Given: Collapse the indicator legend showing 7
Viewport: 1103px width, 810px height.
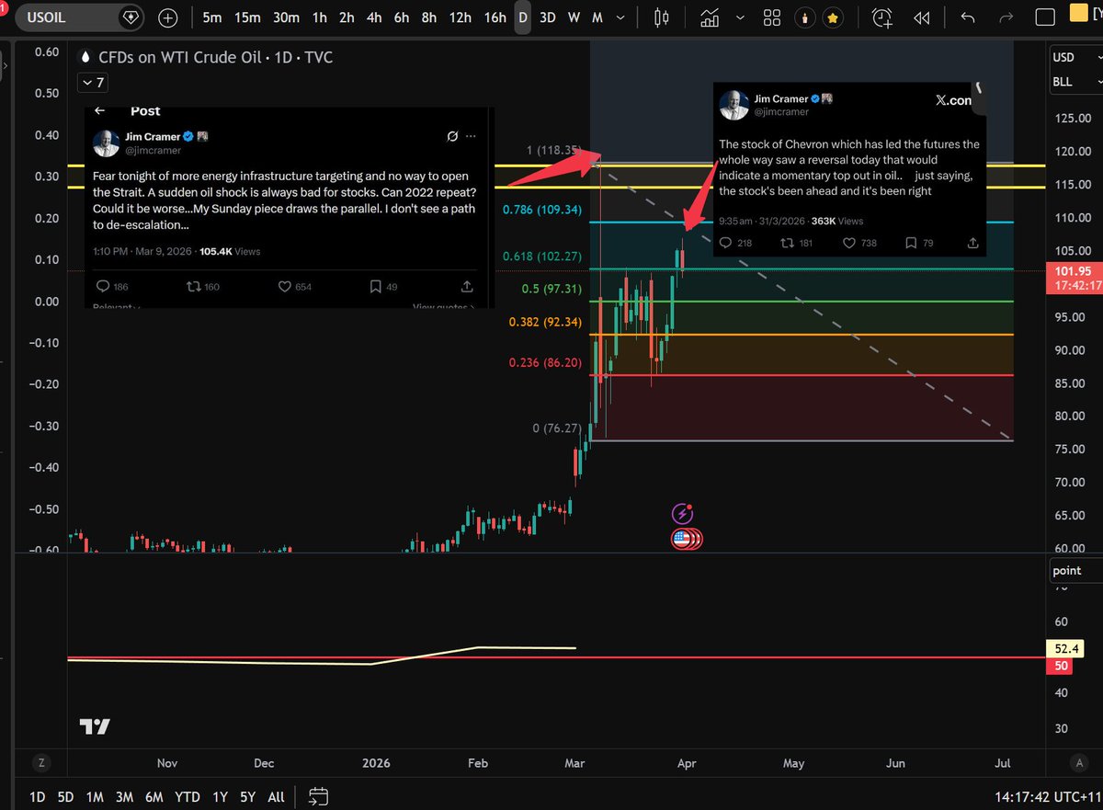Looking at the screenshot, I should pyautogui.click(x=93, y=83).
